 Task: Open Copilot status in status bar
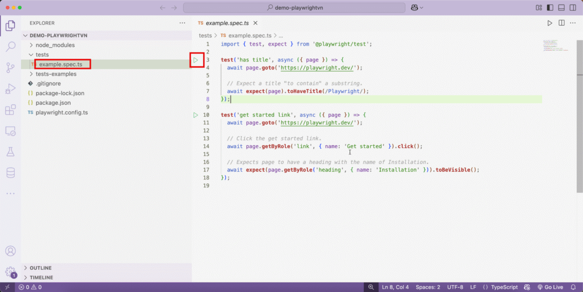coord(527,287)
